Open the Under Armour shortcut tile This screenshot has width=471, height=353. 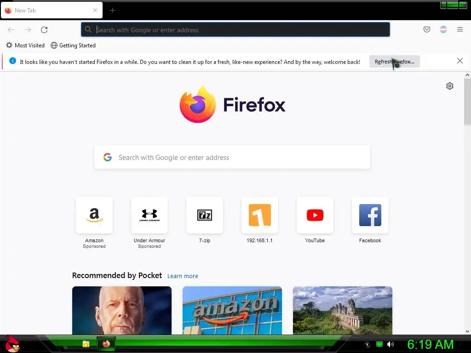pyautogui.click(x=149, y=215)
